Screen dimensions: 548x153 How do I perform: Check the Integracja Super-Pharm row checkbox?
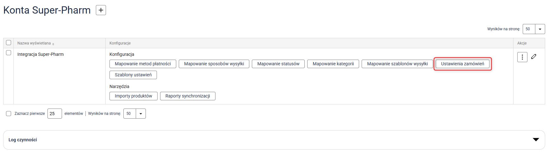[x=9, y=53]
